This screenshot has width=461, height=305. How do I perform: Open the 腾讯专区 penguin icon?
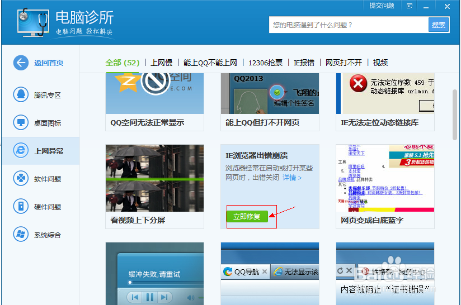click(x=21, y=95)
